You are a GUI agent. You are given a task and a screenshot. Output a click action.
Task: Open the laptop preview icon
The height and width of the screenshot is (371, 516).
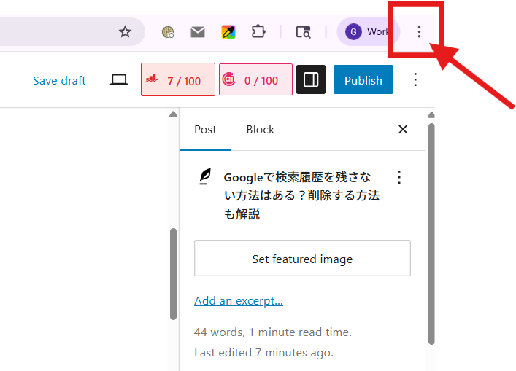[x=119, y=80]
